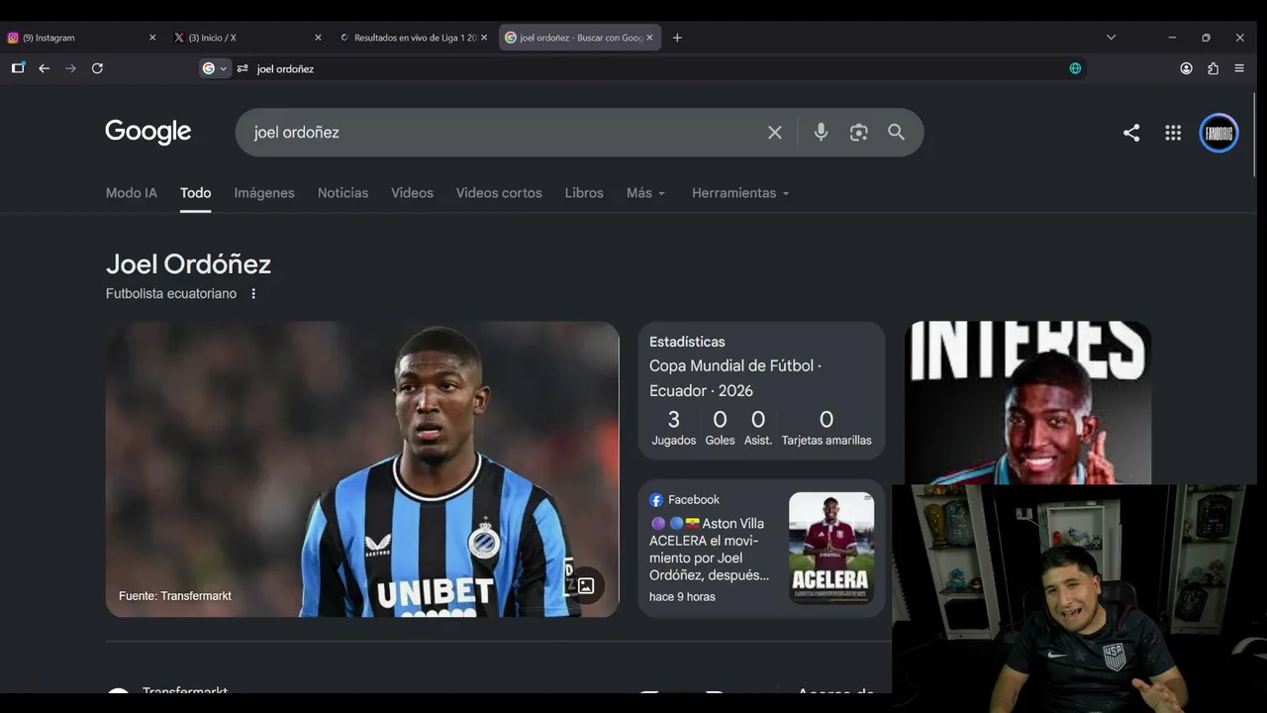Open the browser profile icon
Image resolution: width=1267 pixels, height=713 pixels.
point(1186,68)
